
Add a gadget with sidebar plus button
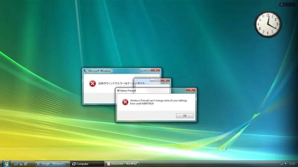tap(282, 4)
